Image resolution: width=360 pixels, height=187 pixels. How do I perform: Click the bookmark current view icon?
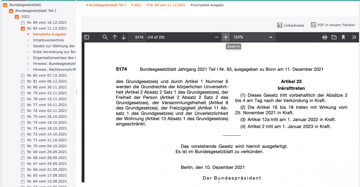[343, 37]
